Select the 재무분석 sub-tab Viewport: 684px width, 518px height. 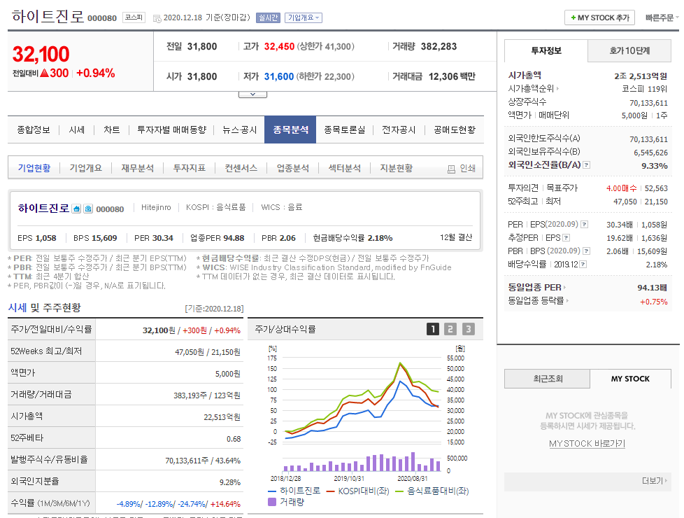(137, 168)
